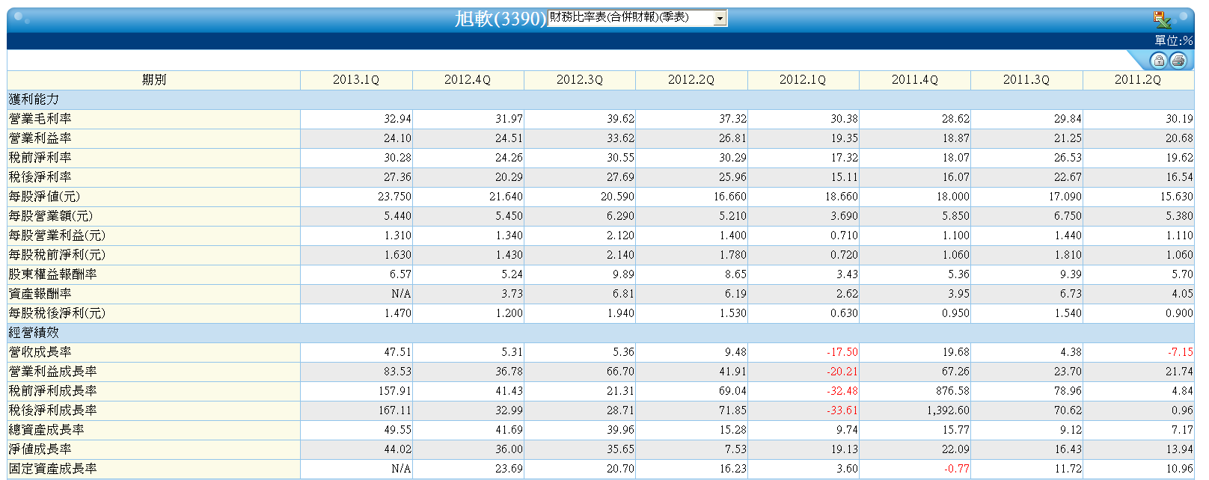Select the 2012.3Q column header
The height and width of the screenshot is (480, 1209).
click(580, 80)
